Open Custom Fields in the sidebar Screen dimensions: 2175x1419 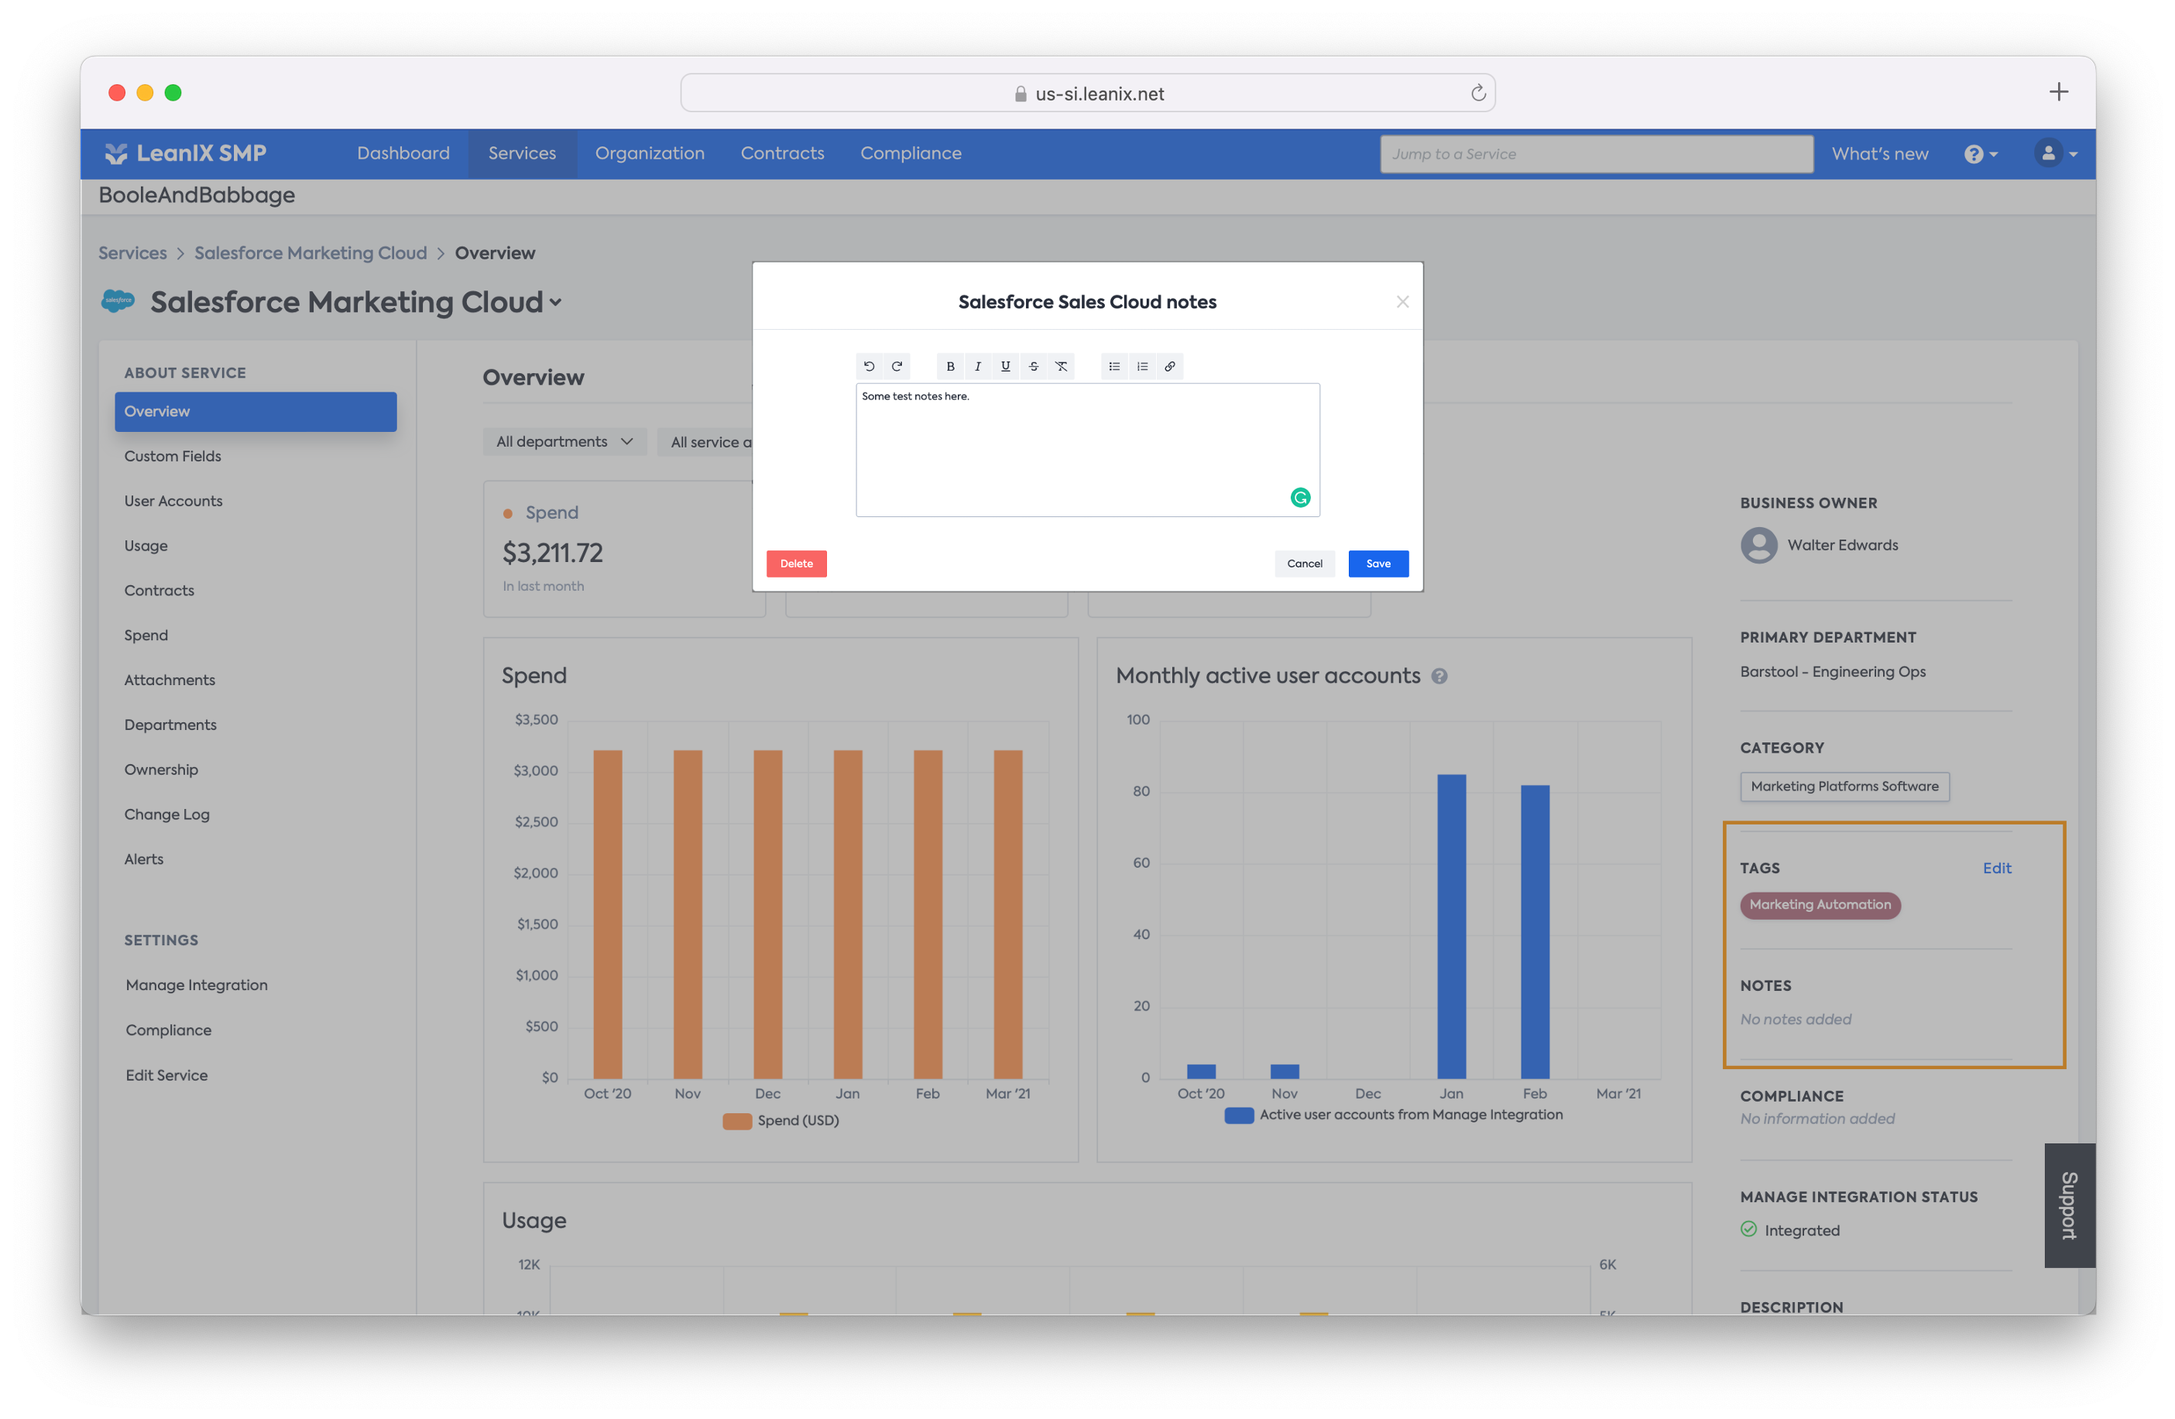point(173,456)
